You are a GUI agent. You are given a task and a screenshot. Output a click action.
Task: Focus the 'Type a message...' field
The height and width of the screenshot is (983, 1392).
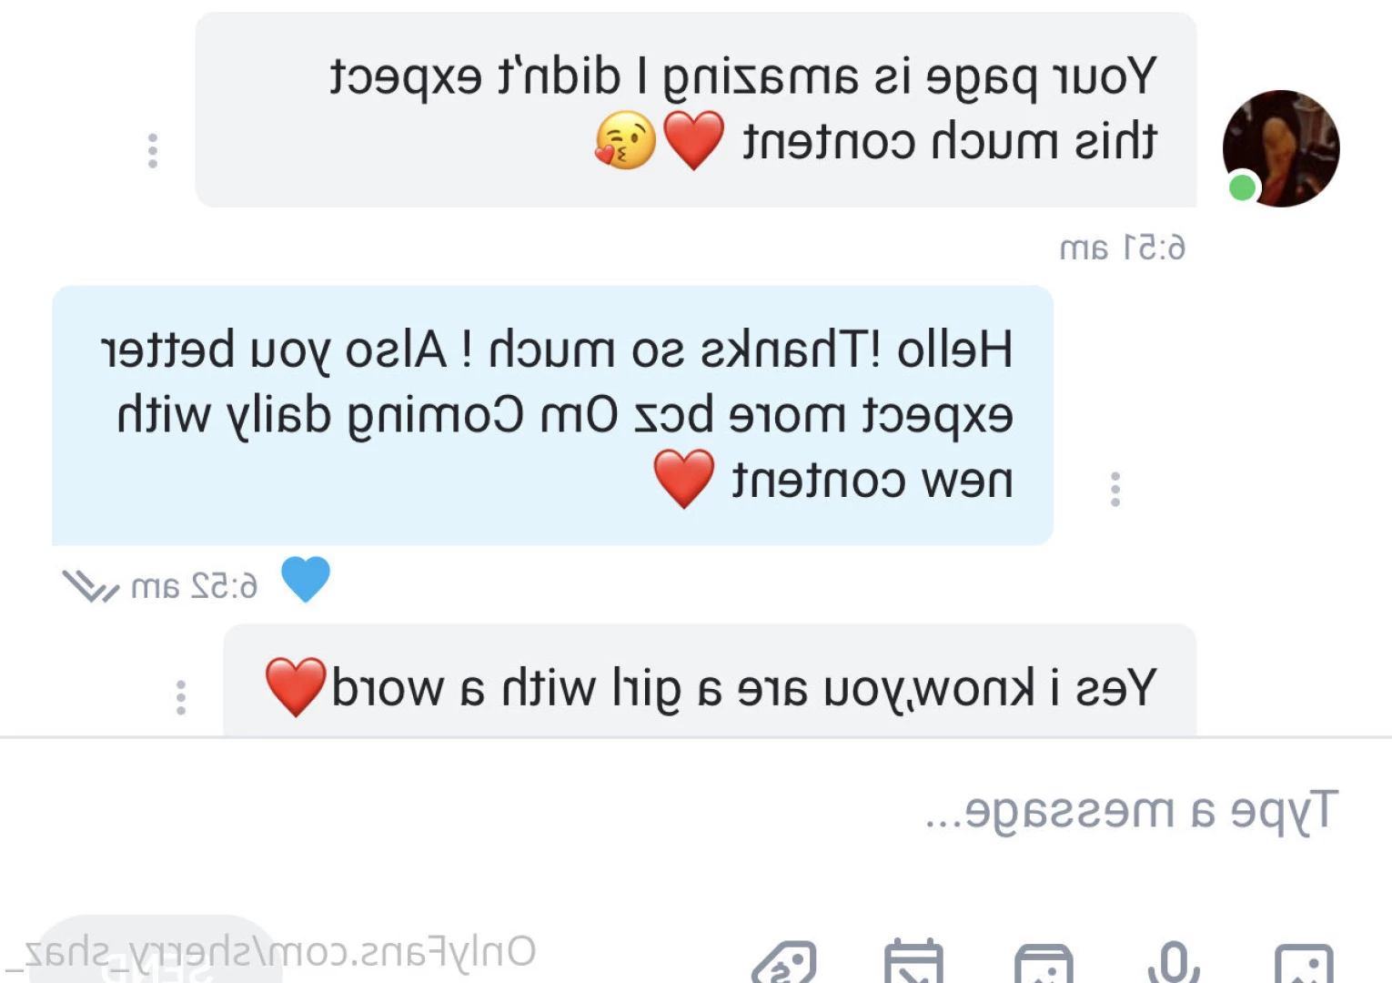[696, 810]
